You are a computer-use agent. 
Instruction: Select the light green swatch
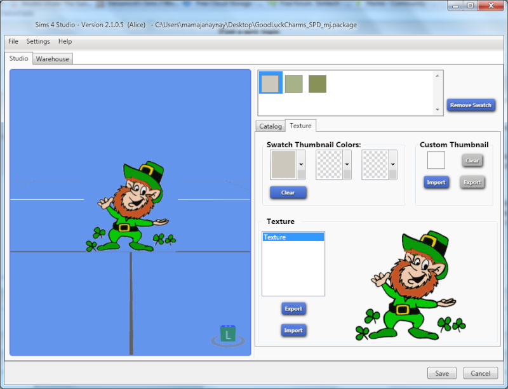pos(294,84)
